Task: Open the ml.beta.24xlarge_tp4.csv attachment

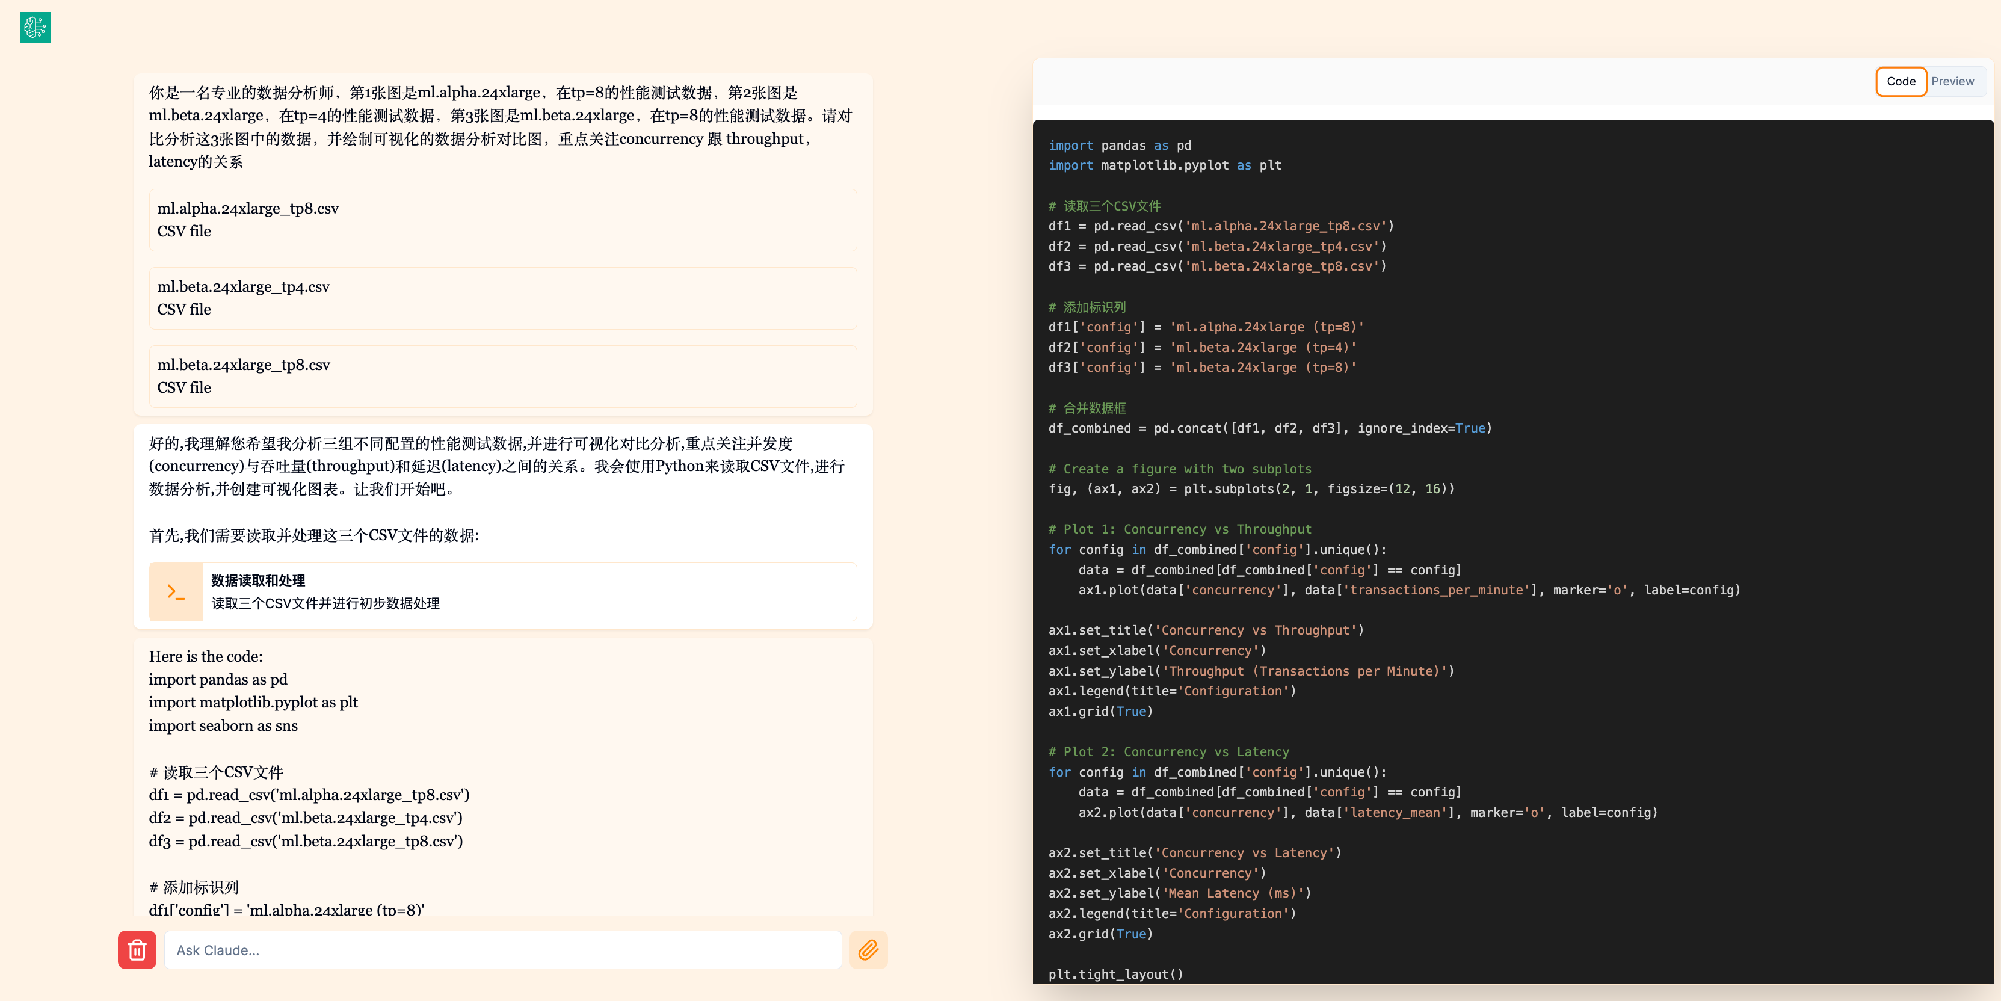Action: (x=502, y=298)
